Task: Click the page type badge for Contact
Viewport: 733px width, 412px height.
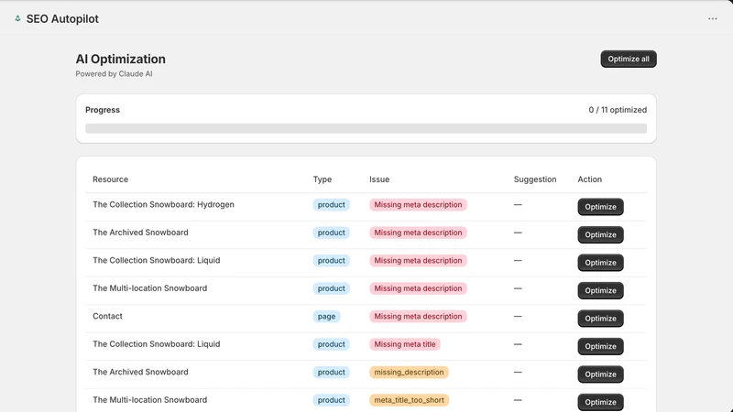Action: tap(326, 316)
